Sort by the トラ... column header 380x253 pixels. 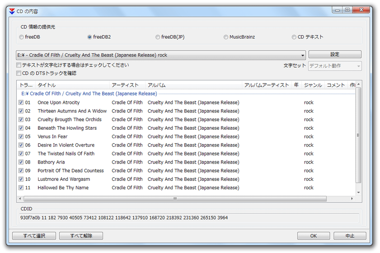[x=26, y=85]
